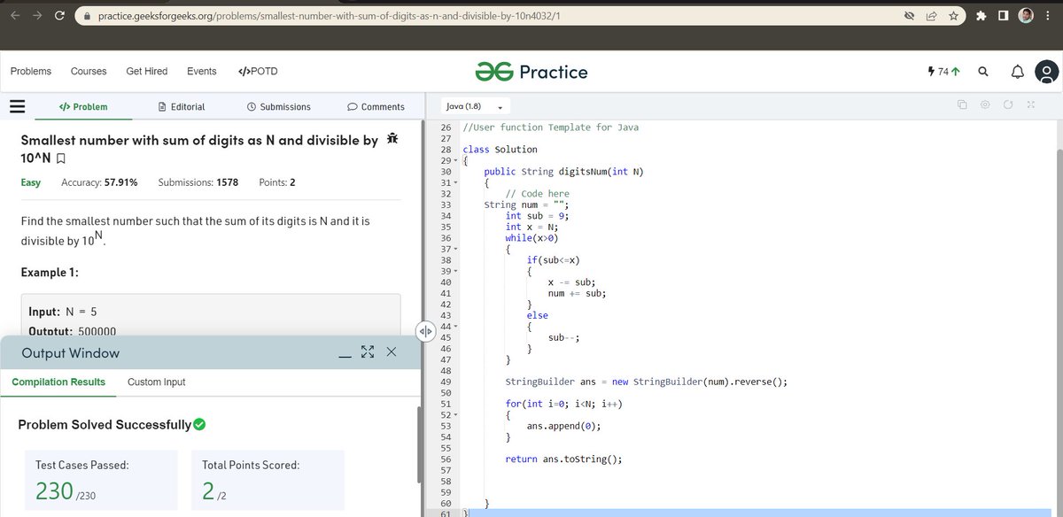This screenshot has width=1063, height=517.
Task: Open the hamburger sidebar menu
Action: [x=16, y=106]
